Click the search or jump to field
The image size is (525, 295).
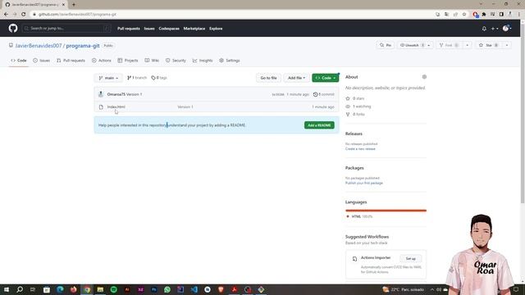[x=66, y=29]
